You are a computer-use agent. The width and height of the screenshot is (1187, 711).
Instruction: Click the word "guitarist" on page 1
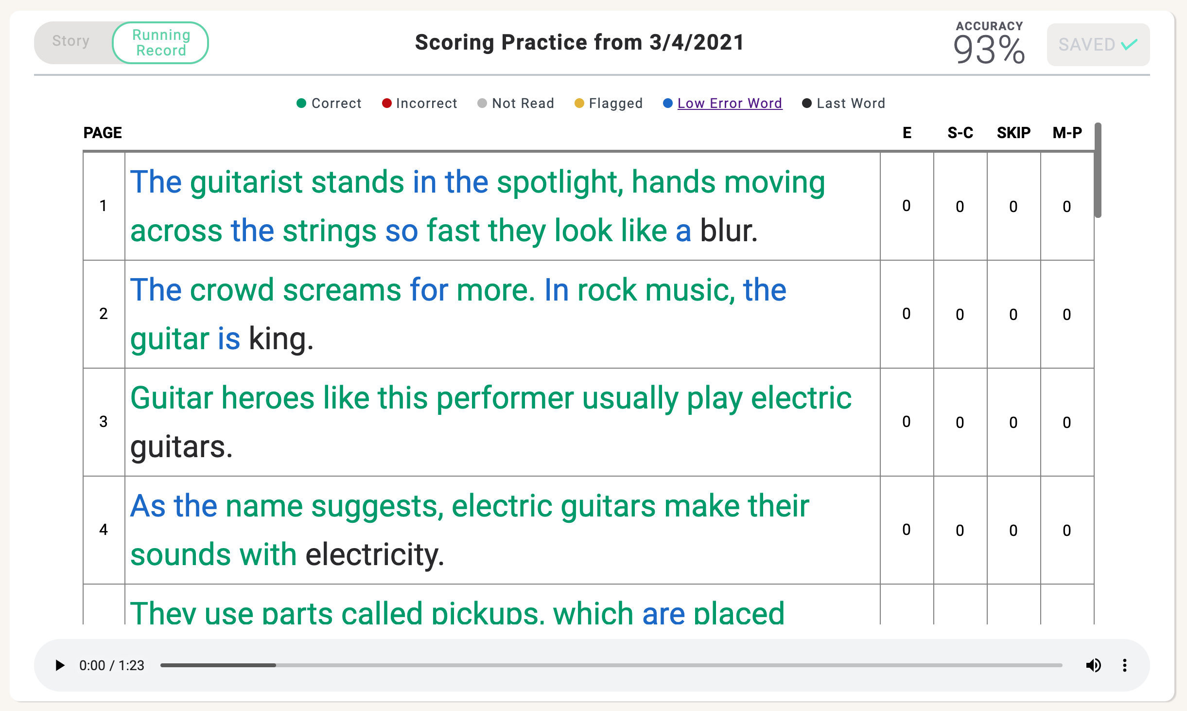point(246,182)
